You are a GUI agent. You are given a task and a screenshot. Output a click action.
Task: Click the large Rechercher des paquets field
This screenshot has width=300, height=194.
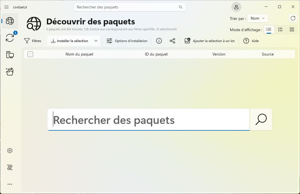tap(149, 120)
